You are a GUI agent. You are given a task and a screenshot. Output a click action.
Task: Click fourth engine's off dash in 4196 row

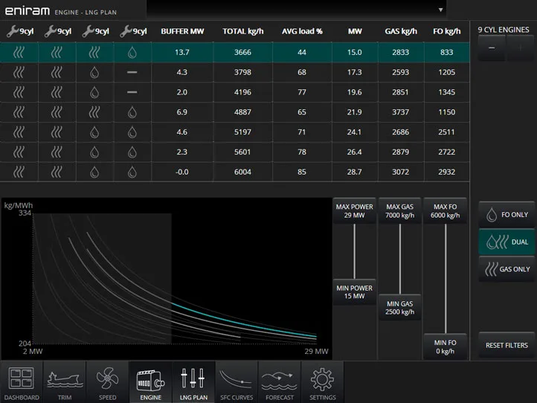[132, 92]
